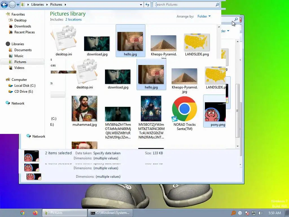
Task: Click the details pane scroll-down arrow
Action: click(x=240, y=165)
